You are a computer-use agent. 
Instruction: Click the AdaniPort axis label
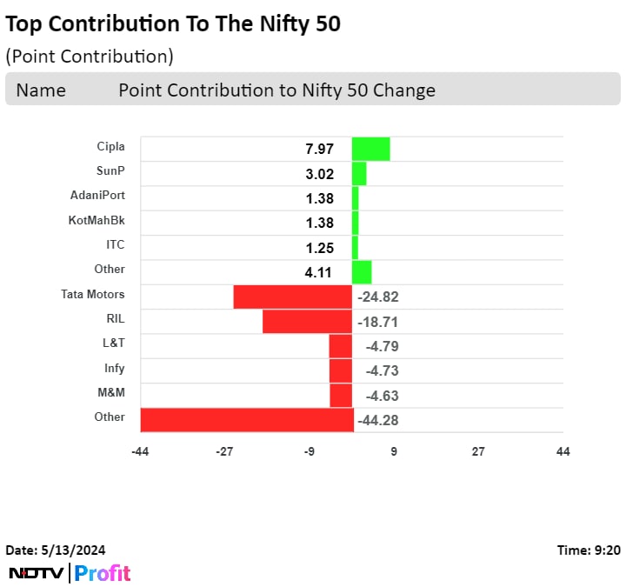(97, 196)
